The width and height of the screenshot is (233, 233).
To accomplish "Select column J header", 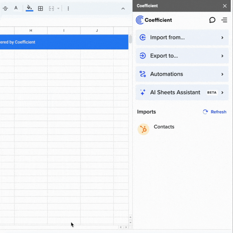I will click(97, 31).
